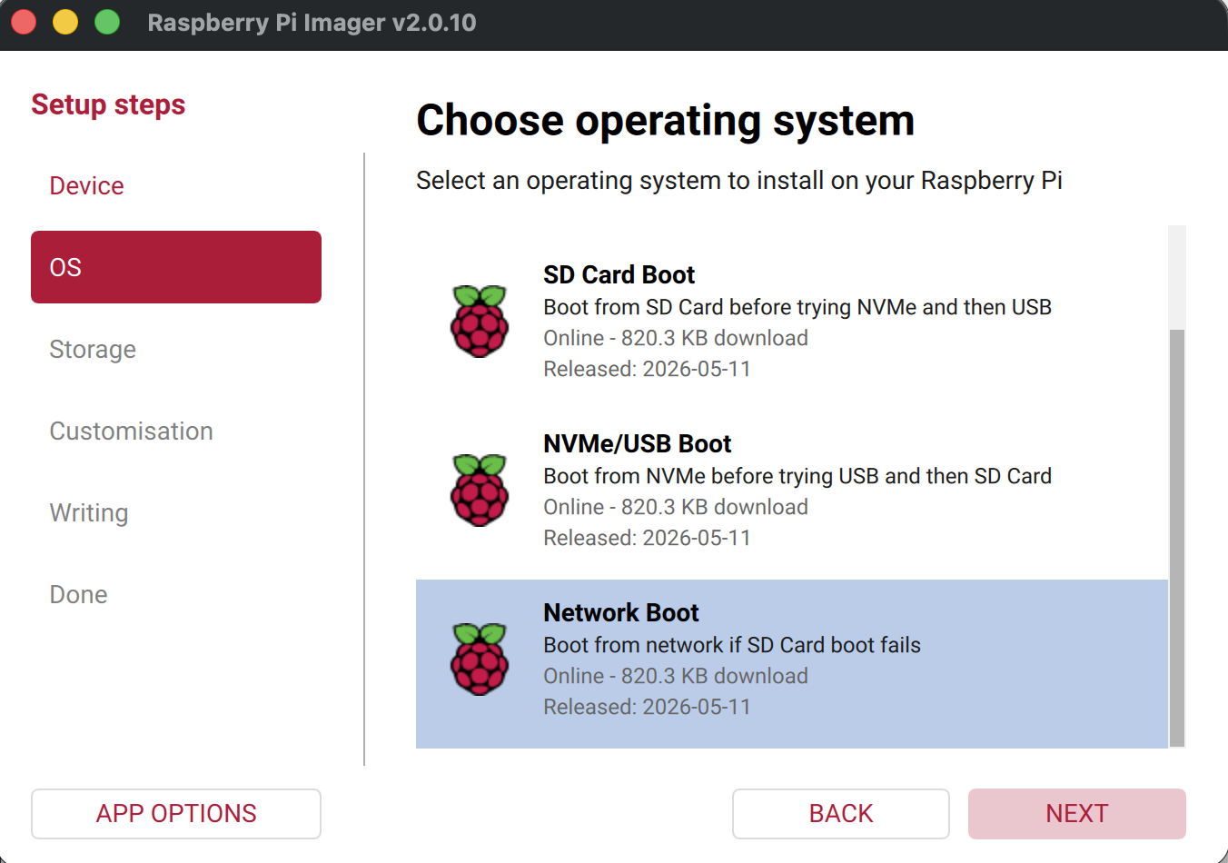Open the Storage setup step
The image size is (1228, 863).
pyautogui.click(x=176, y=349)
